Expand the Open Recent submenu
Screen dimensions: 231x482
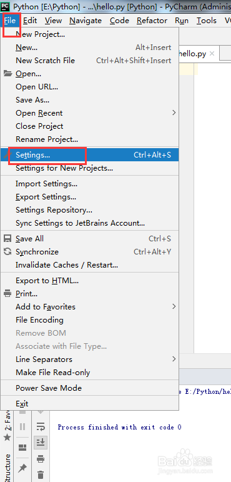(90, 113)
